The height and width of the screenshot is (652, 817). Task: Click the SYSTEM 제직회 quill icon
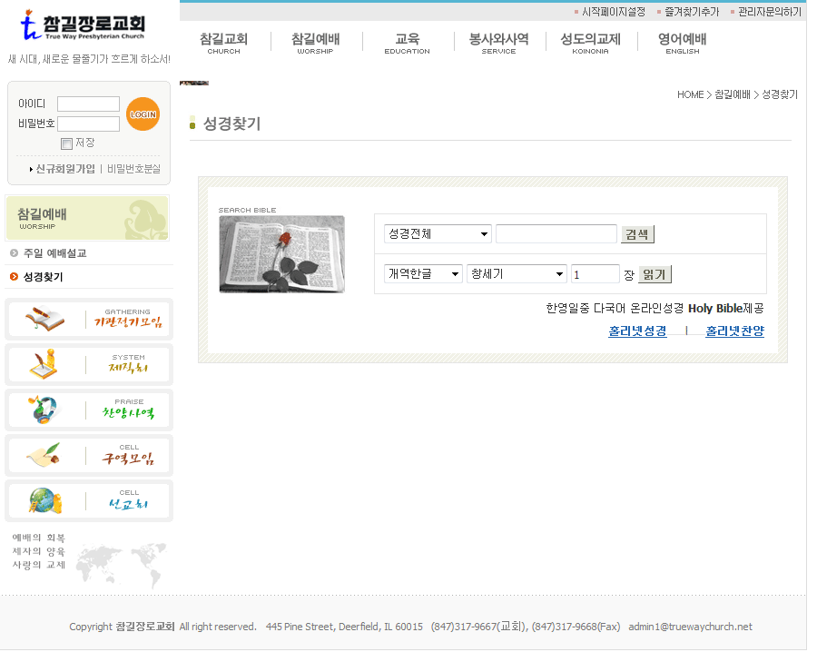[44, 364]
